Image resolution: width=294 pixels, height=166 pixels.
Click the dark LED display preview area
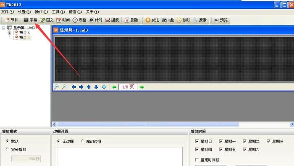coord(174,59)
